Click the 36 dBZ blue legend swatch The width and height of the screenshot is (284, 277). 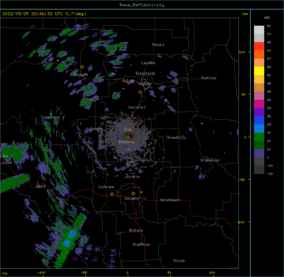pyautogui.click(x=259, y=120)
